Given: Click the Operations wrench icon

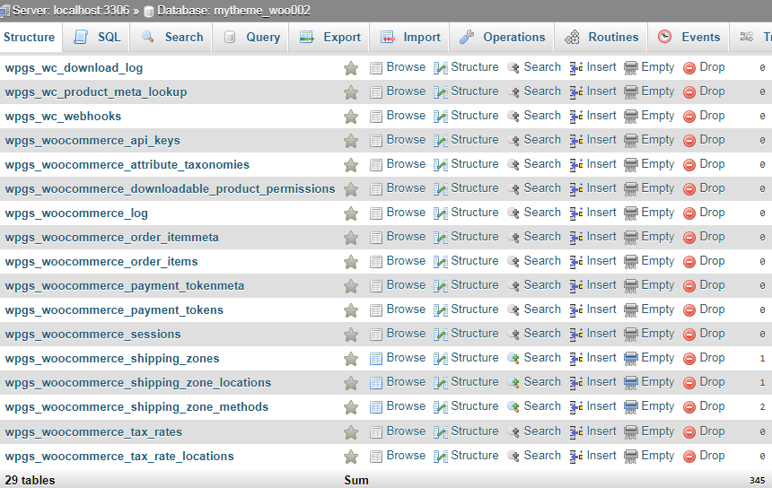Looking at the screenshot, I should point(466,37).
